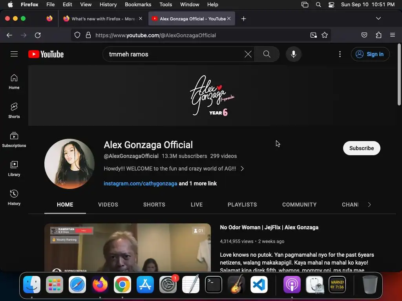402x301 pixels.
Task: Open the Bookmarks menu
Action: pos(138,5)
